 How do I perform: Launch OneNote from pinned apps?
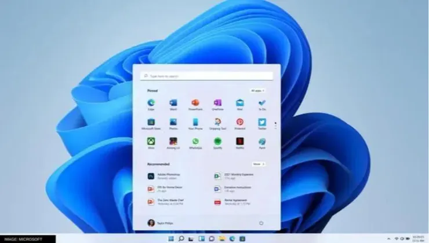click(217, 105)
